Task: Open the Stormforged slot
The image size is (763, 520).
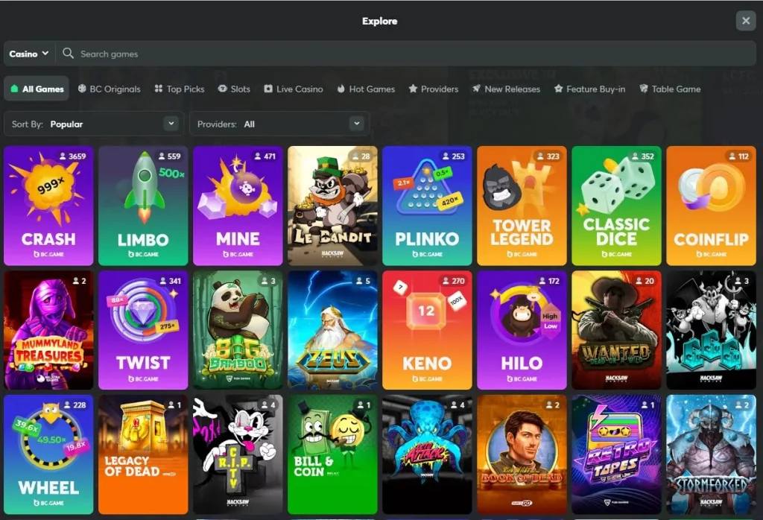Action: click(711, 454)
